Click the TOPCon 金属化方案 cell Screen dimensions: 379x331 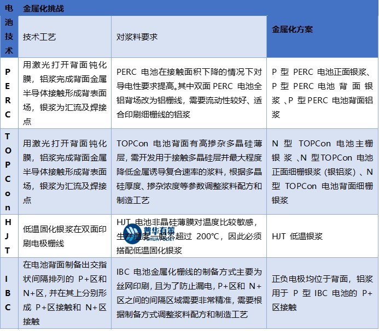pos(322,171)
